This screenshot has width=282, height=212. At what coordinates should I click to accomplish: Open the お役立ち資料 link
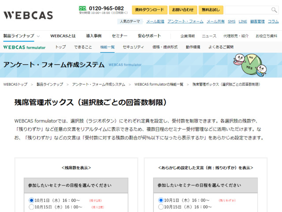(266, 36)
